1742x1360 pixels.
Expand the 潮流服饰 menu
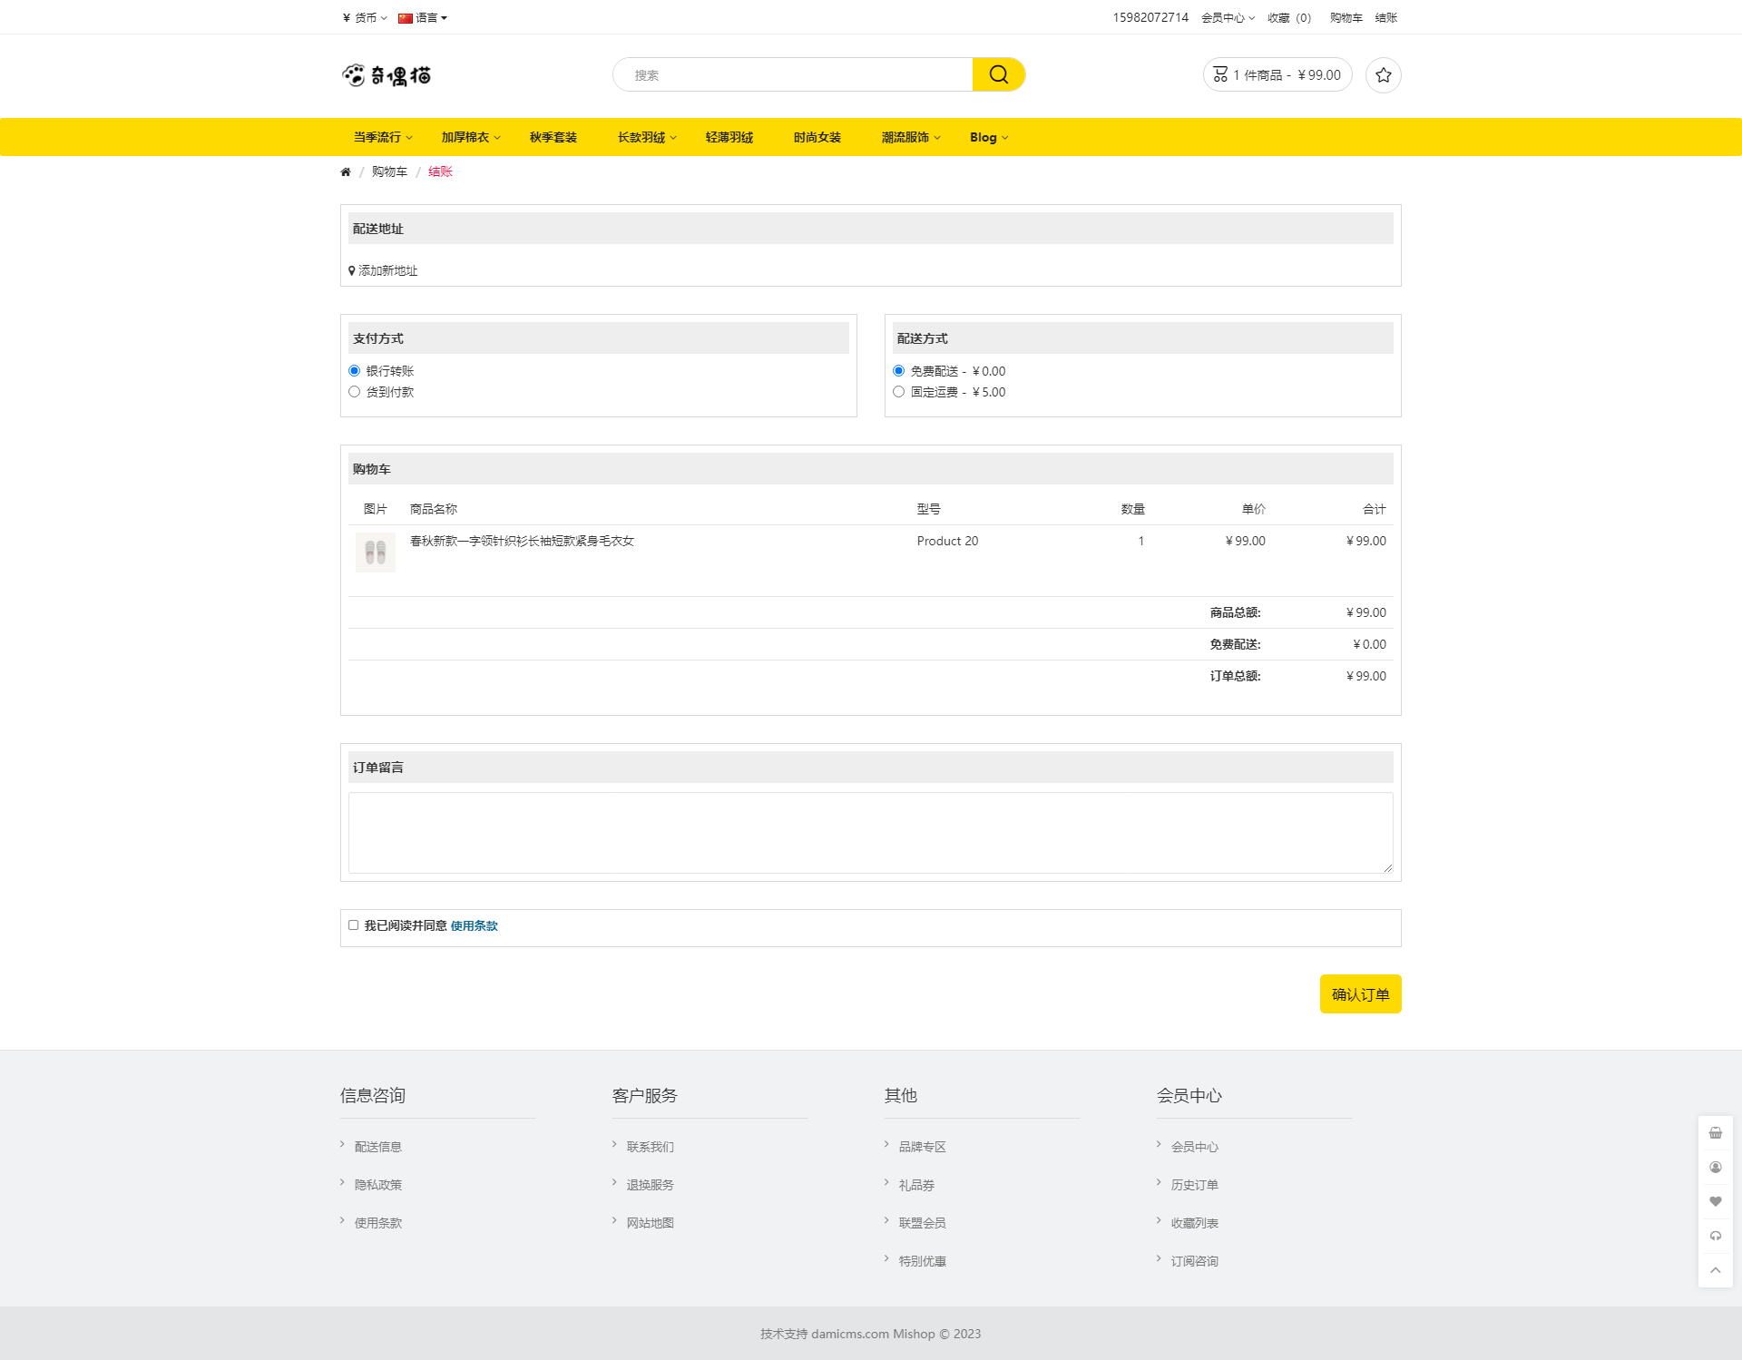pos(911,138)
